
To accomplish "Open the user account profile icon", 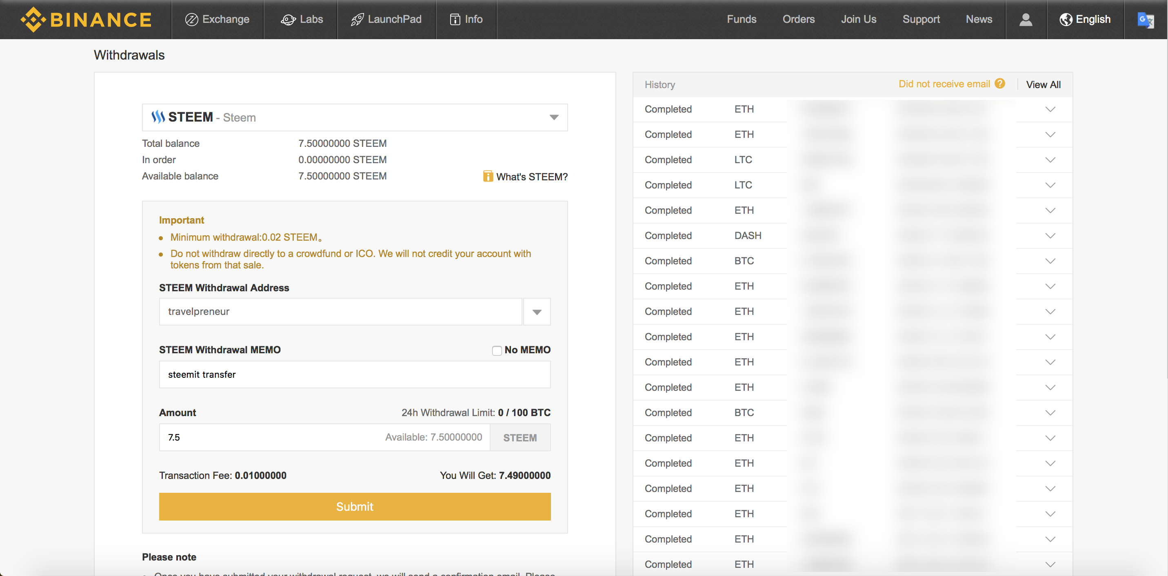I will click(x=1026, y=20).
